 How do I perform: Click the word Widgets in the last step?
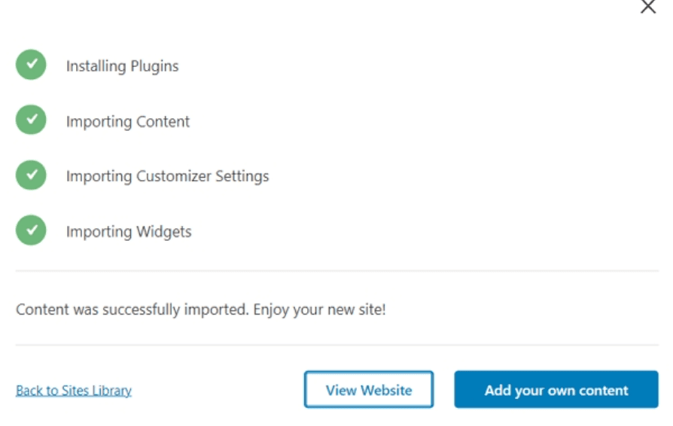coord(164,232)
